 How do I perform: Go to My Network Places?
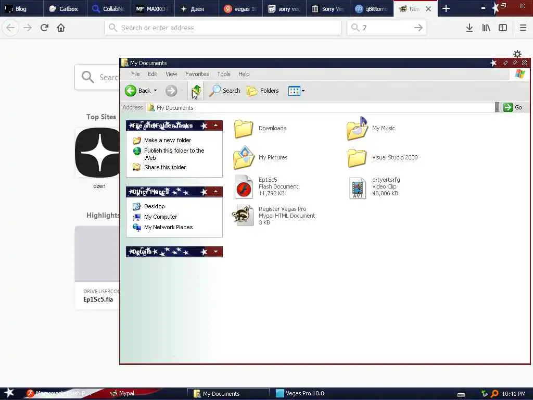pos(168,227)
